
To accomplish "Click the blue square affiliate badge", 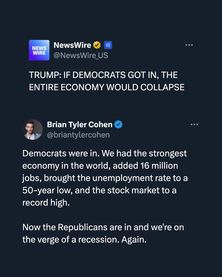I will coord(108,45).
